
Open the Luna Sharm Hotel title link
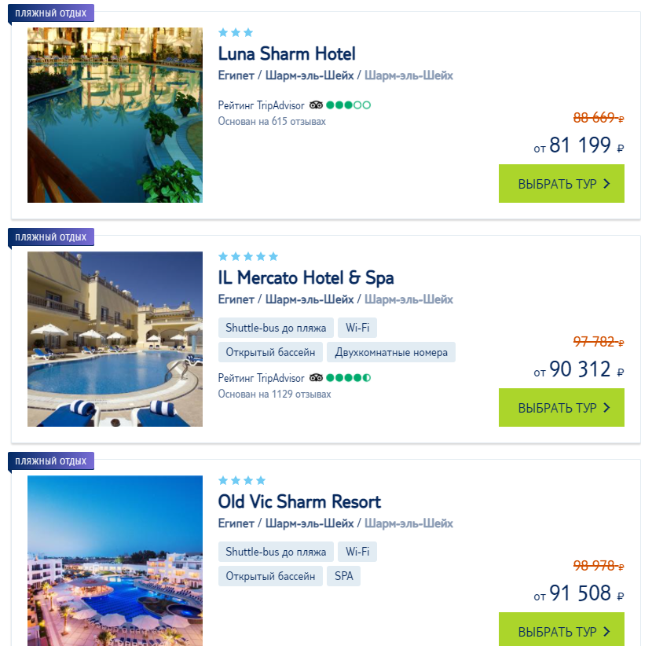click(287, 53)
